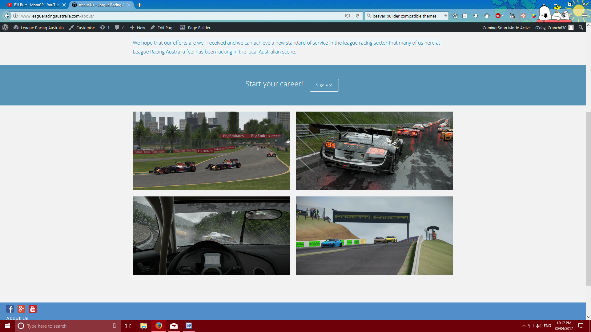Go to browser home page icon

pos(487,16)
